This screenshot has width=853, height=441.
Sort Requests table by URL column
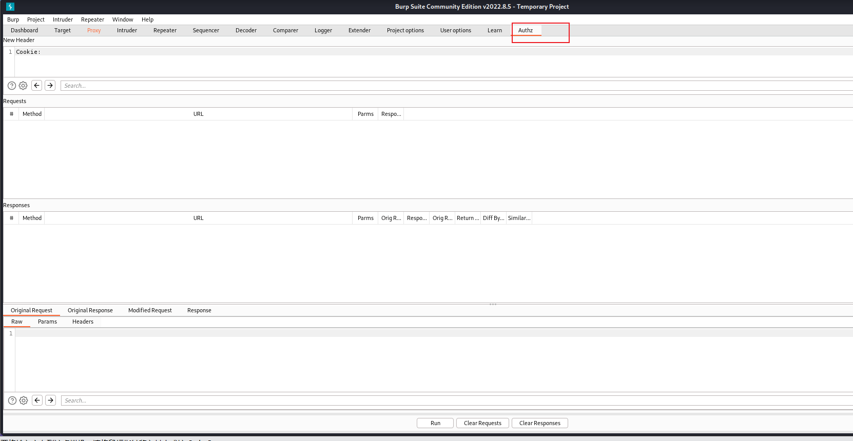pyautogui.click(x=198, y=114)
